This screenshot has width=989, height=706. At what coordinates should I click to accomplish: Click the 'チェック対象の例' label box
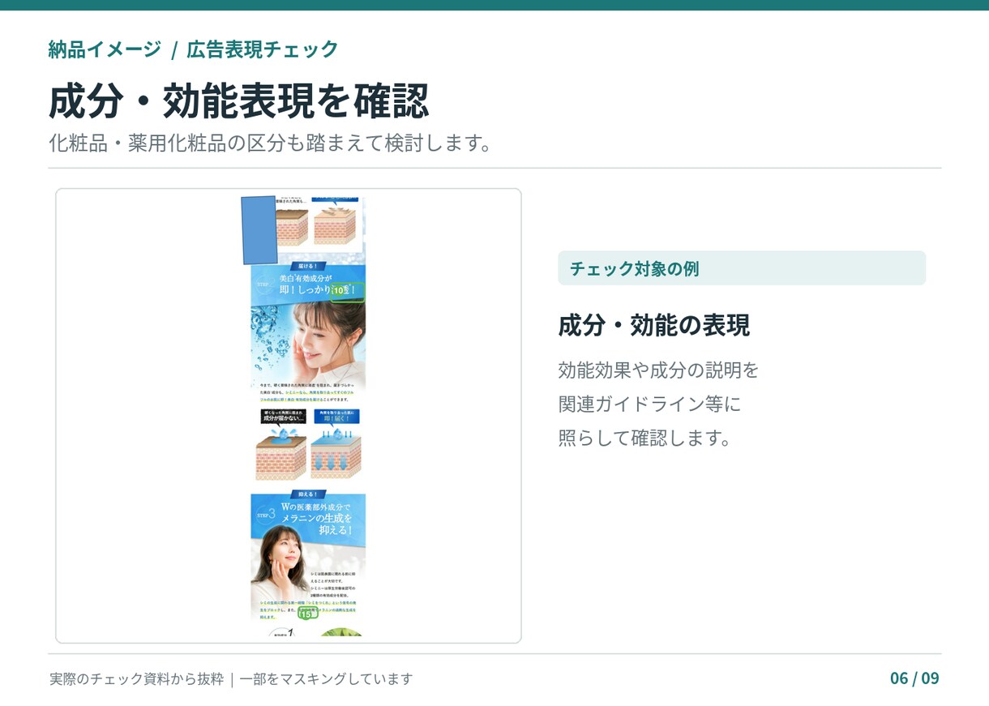tap(741, 268)
